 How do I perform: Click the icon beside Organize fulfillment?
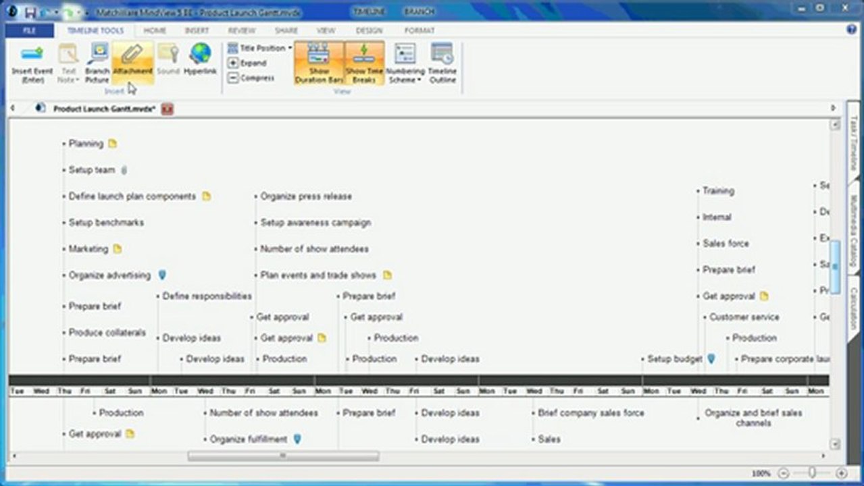(x=297, y=439)
